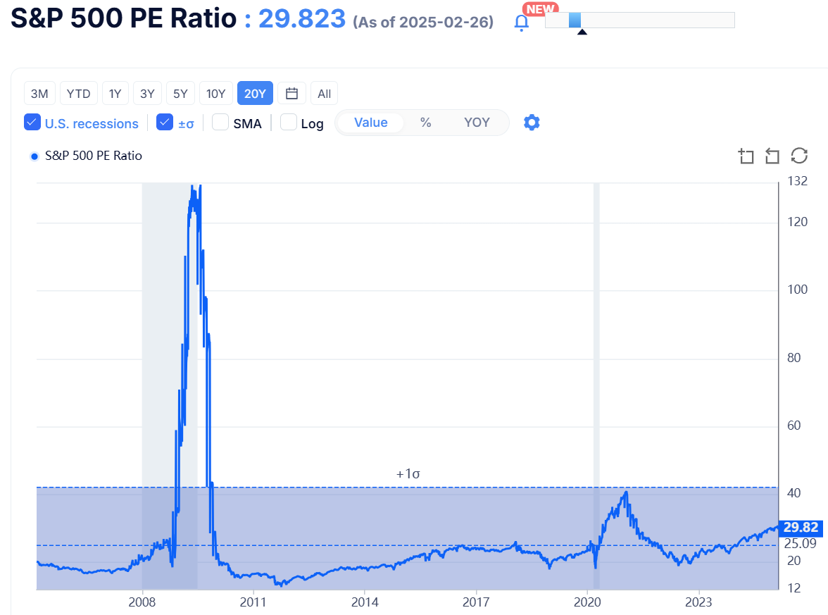Image resolution: width=828 pixels, height=615 pixels.
Task: Click the 132 y-axis label
Action: [797, 181]
